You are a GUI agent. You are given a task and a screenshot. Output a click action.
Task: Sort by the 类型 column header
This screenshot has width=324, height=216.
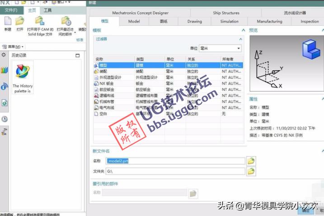click(x=150, y=59)
